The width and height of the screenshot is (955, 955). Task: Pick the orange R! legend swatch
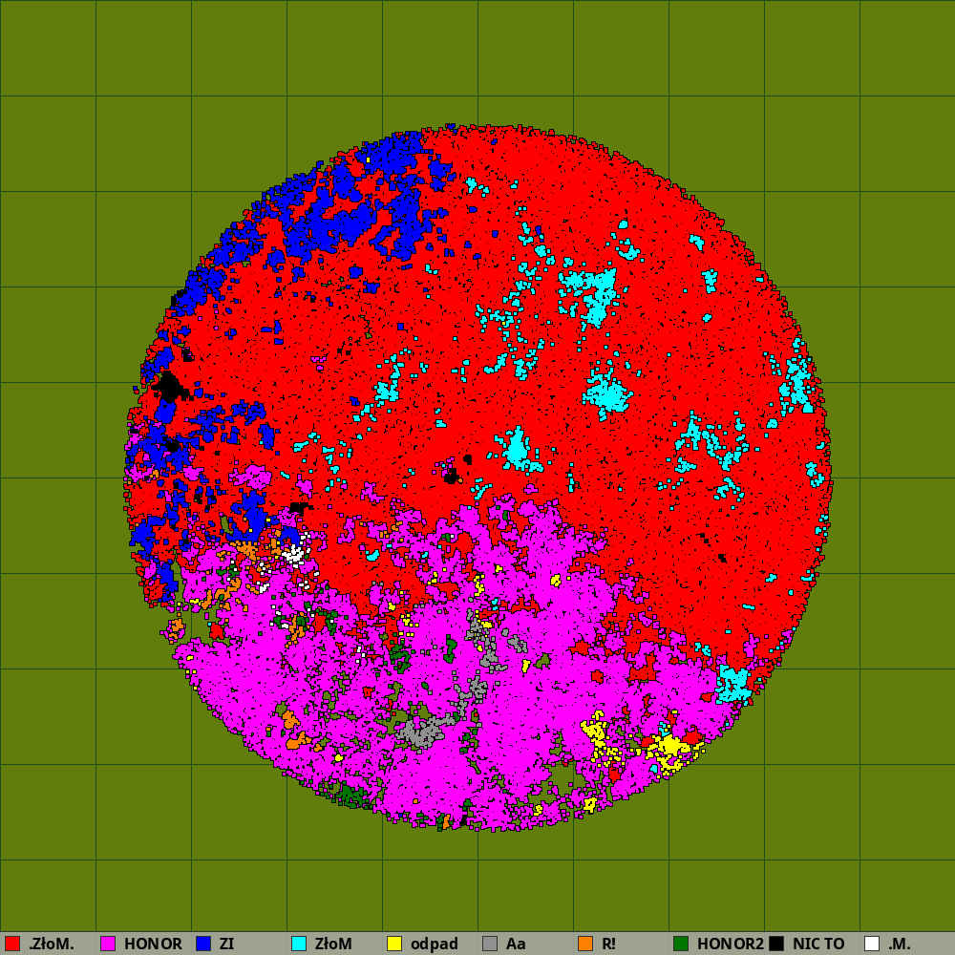[585, 944]
